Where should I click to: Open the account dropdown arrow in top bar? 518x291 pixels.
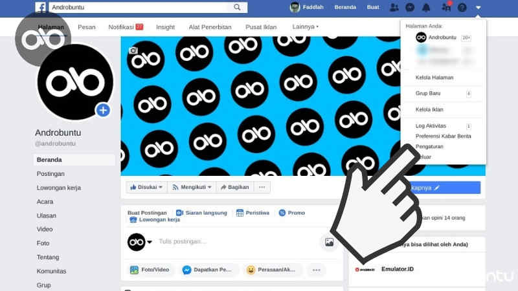point(479,7)
